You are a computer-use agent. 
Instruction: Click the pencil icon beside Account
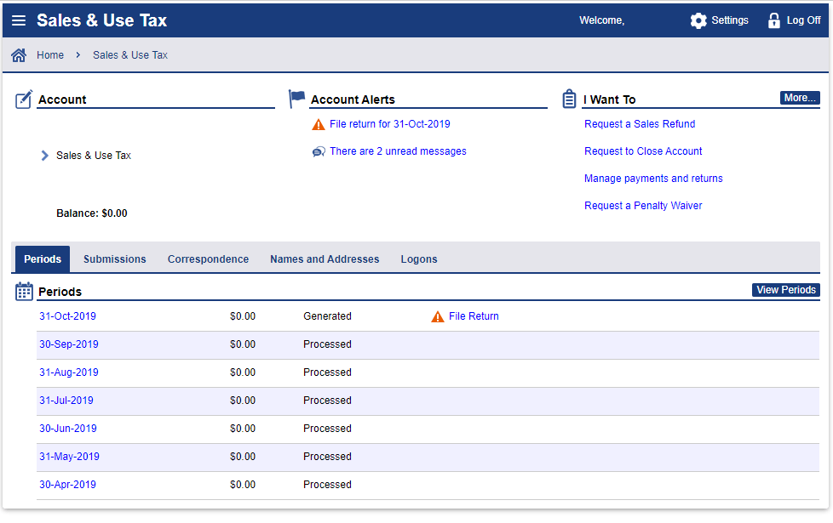(23, 98)
